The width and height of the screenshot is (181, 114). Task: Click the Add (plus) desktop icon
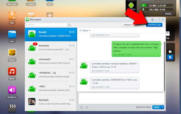pyautogui.click(x=50, y=14)
